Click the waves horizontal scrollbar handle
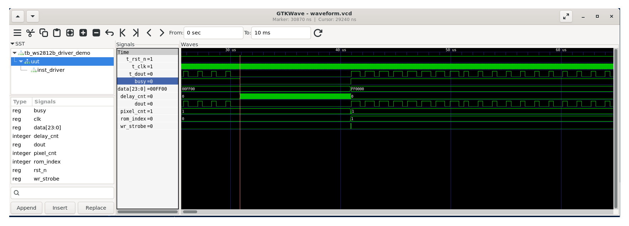Image resolution: width=629 pixels, height=226 pixels. (190, 212)
